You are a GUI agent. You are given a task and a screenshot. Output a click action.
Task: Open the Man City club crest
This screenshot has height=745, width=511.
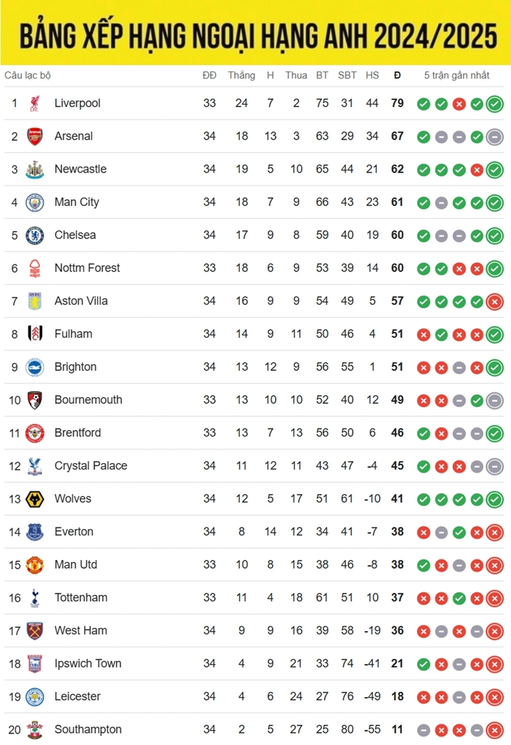pos(34,202)
